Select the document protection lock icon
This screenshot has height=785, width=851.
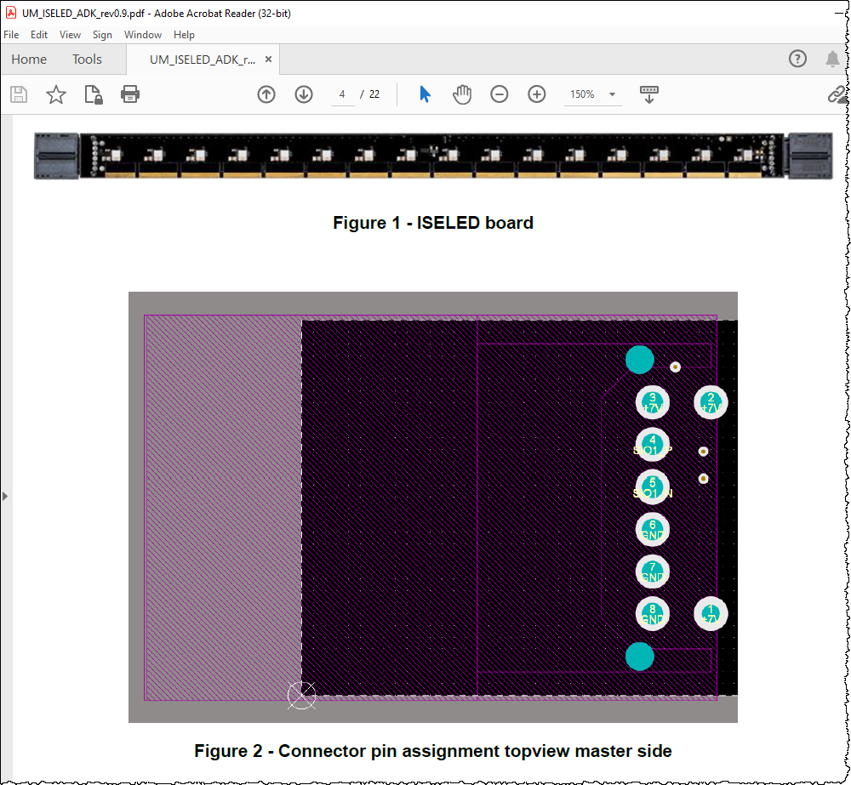pyautogui.click(x=92, y=94)
